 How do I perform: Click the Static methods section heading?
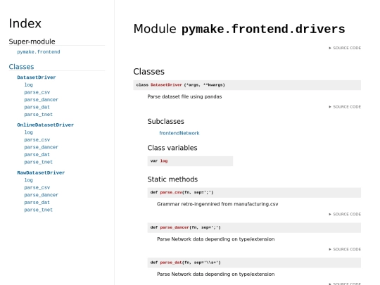click(172, 179)
